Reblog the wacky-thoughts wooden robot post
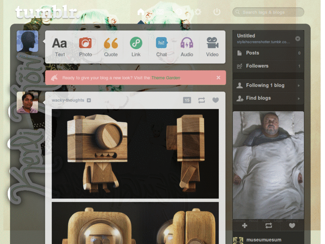This screenshot has width=325, height=244. point(201,100)
